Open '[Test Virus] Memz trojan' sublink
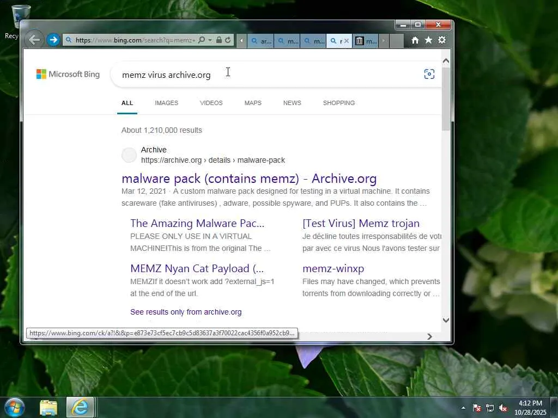This screenshot has height=418, width=558. tap(361, 223)
